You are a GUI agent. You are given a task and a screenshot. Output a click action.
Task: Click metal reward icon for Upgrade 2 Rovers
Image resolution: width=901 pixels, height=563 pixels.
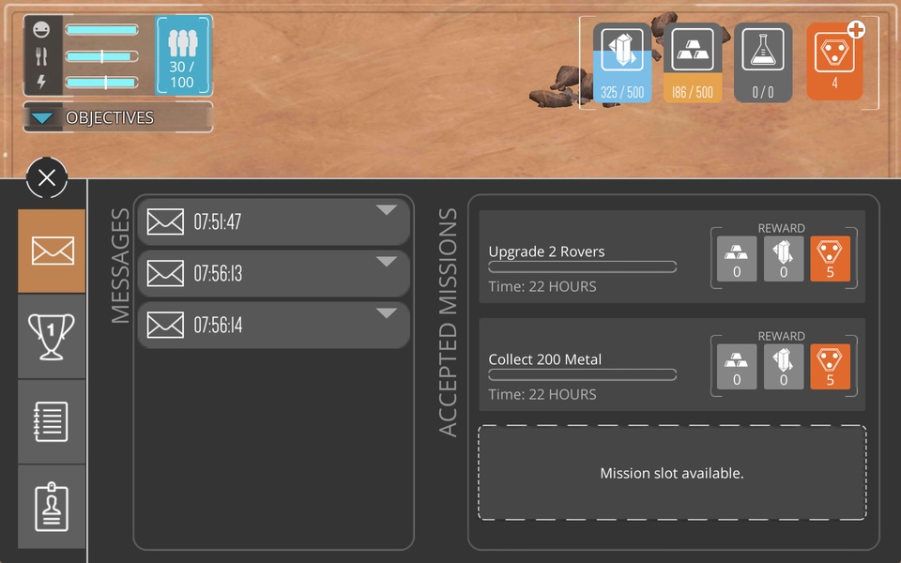tap(737, 259)
